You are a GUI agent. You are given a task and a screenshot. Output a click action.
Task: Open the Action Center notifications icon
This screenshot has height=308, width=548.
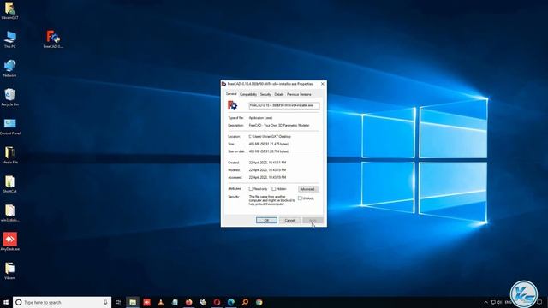(540, 302)
